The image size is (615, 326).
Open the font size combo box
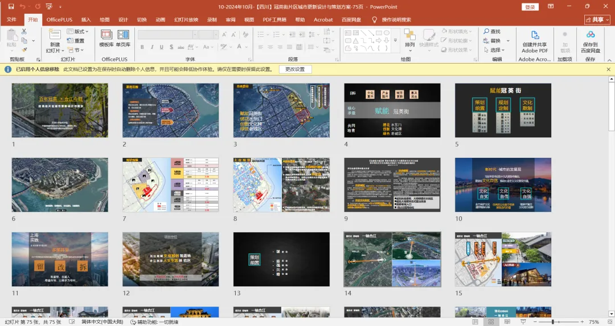point(208,35)
